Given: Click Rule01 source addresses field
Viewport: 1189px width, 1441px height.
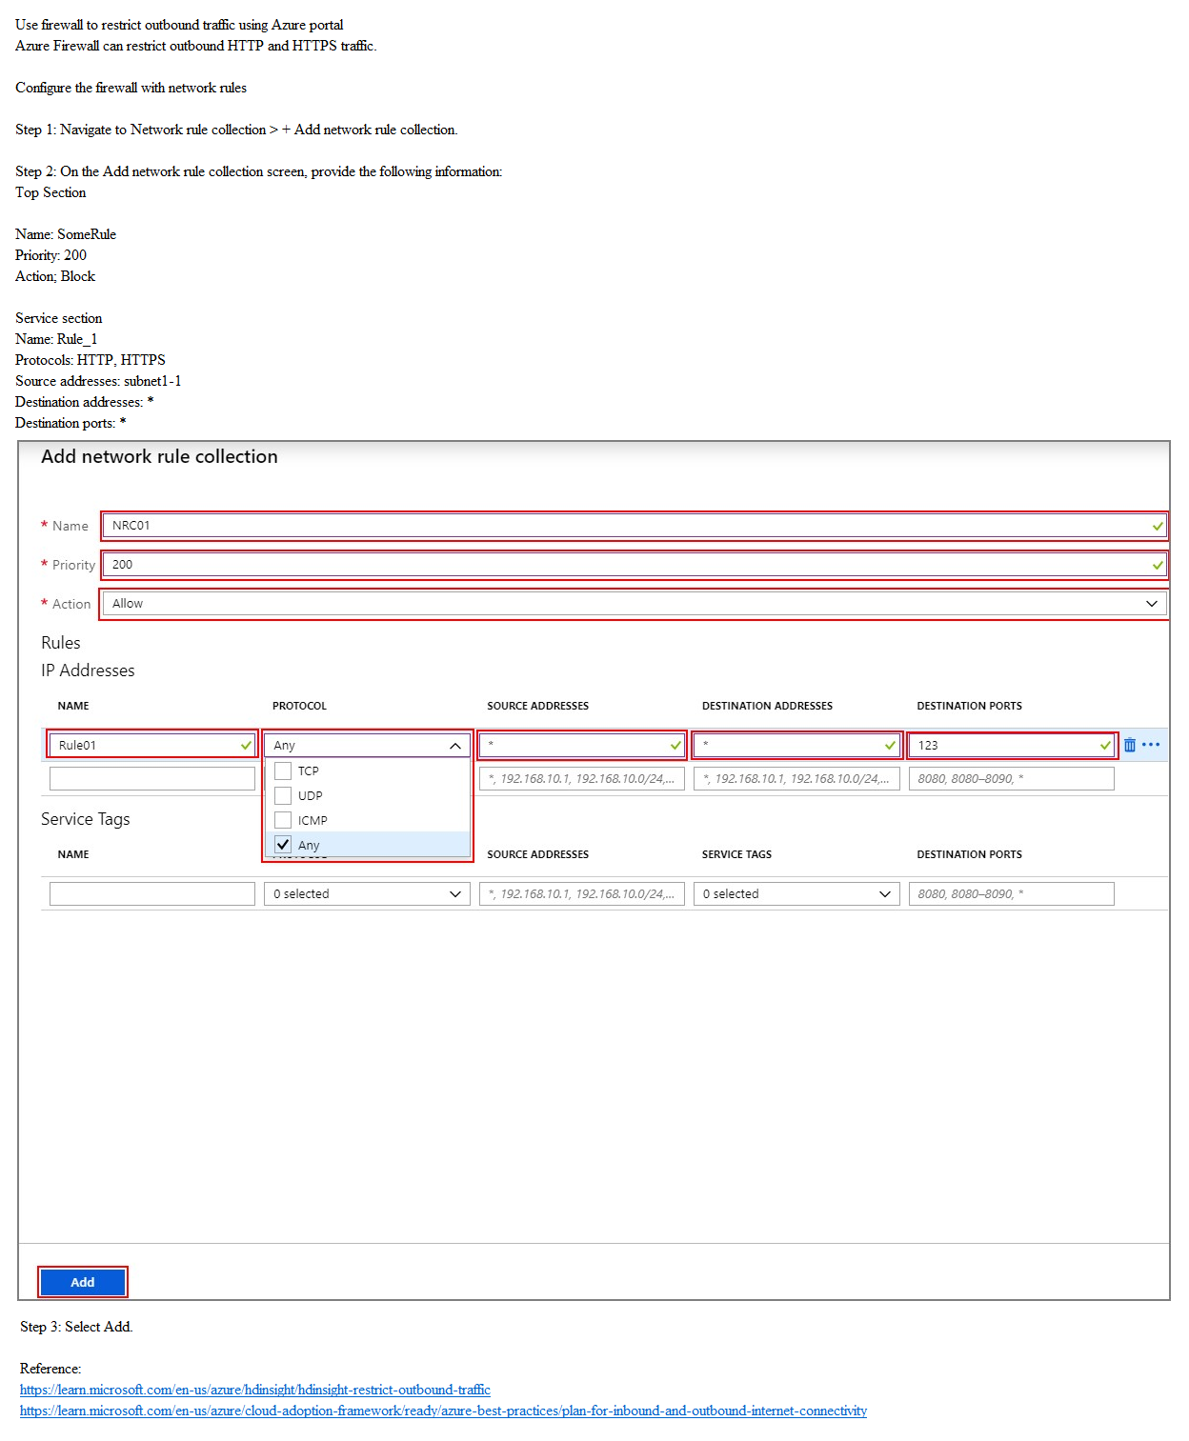Looking at the screenshot, I should [582, 745].
